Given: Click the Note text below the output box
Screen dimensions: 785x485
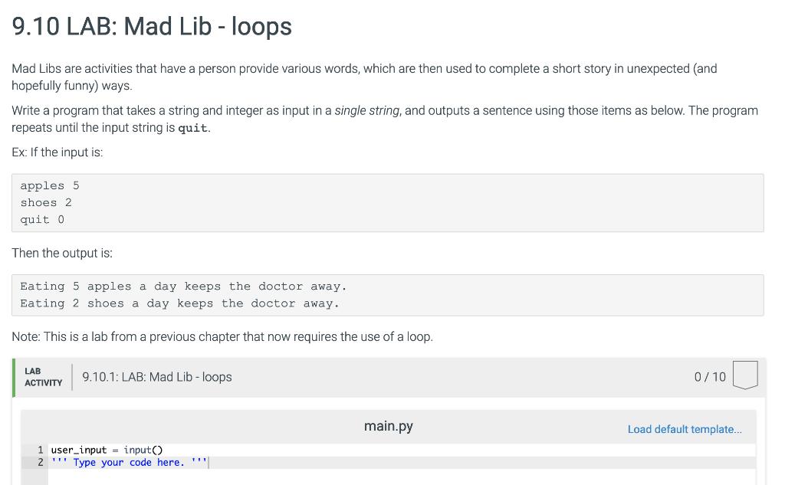Looking at the screenshot, I should pos(222,336).
